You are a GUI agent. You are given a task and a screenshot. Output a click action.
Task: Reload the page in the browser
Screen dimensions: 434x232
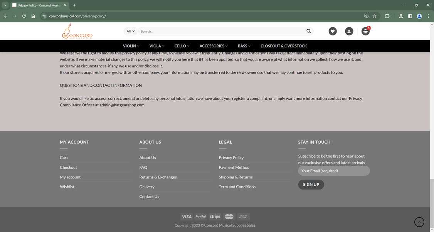(x=24, y=16)
